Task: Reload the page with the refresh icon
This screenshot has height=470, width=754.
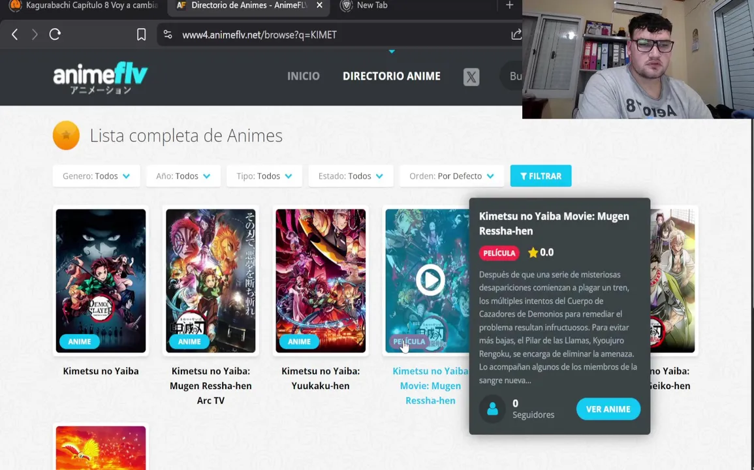Action: click(x=55, y=35)
